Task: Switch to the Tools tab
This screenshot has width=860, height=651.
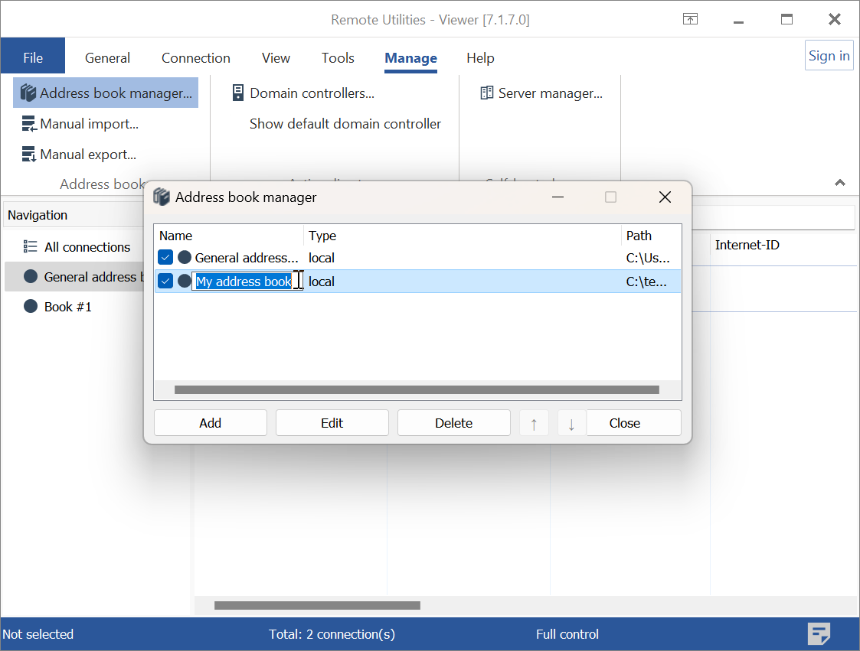Action: (338, 58)
